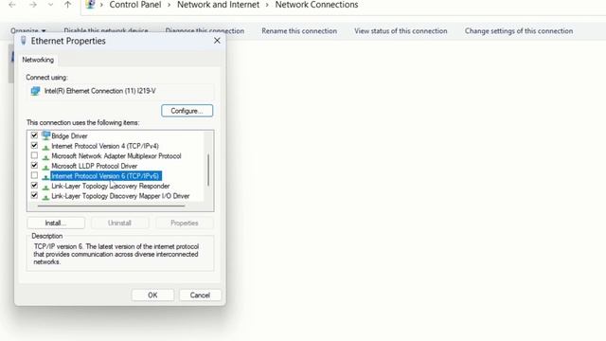Toggle Bridge Driver checkbox

(34, 135)
